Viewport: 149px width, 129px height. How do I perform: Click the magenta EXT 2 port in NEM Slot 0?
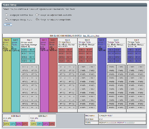19,124
